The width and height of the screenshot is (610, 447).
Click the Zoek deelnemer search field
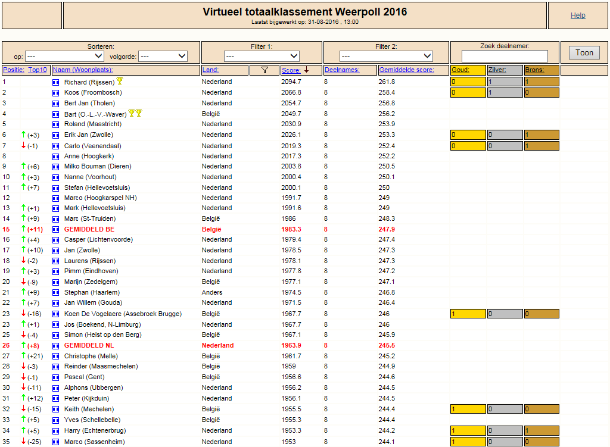point(505,57)
